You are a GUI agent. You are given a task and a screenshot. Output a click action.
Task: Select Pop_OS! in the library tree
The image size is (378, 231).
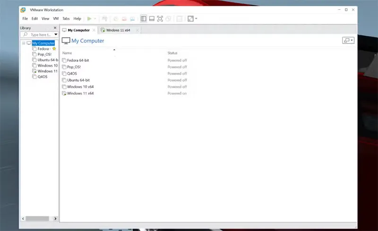[x=44, y=54]
